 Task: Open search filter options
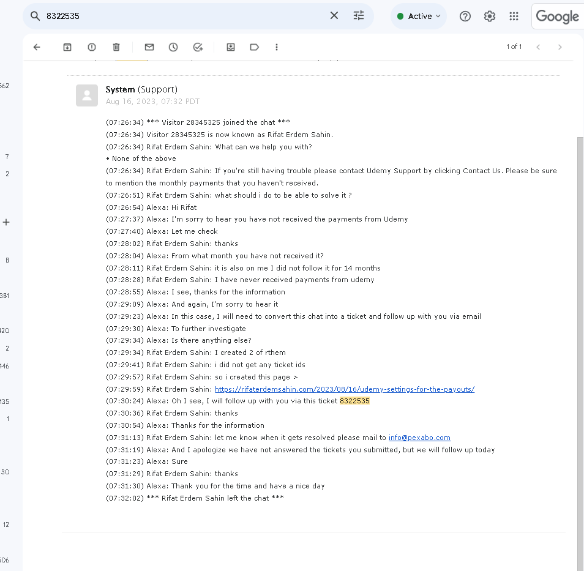[x=359, y=16]
